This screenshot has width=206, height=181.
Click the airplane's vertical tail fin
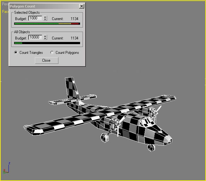point(71,87)
